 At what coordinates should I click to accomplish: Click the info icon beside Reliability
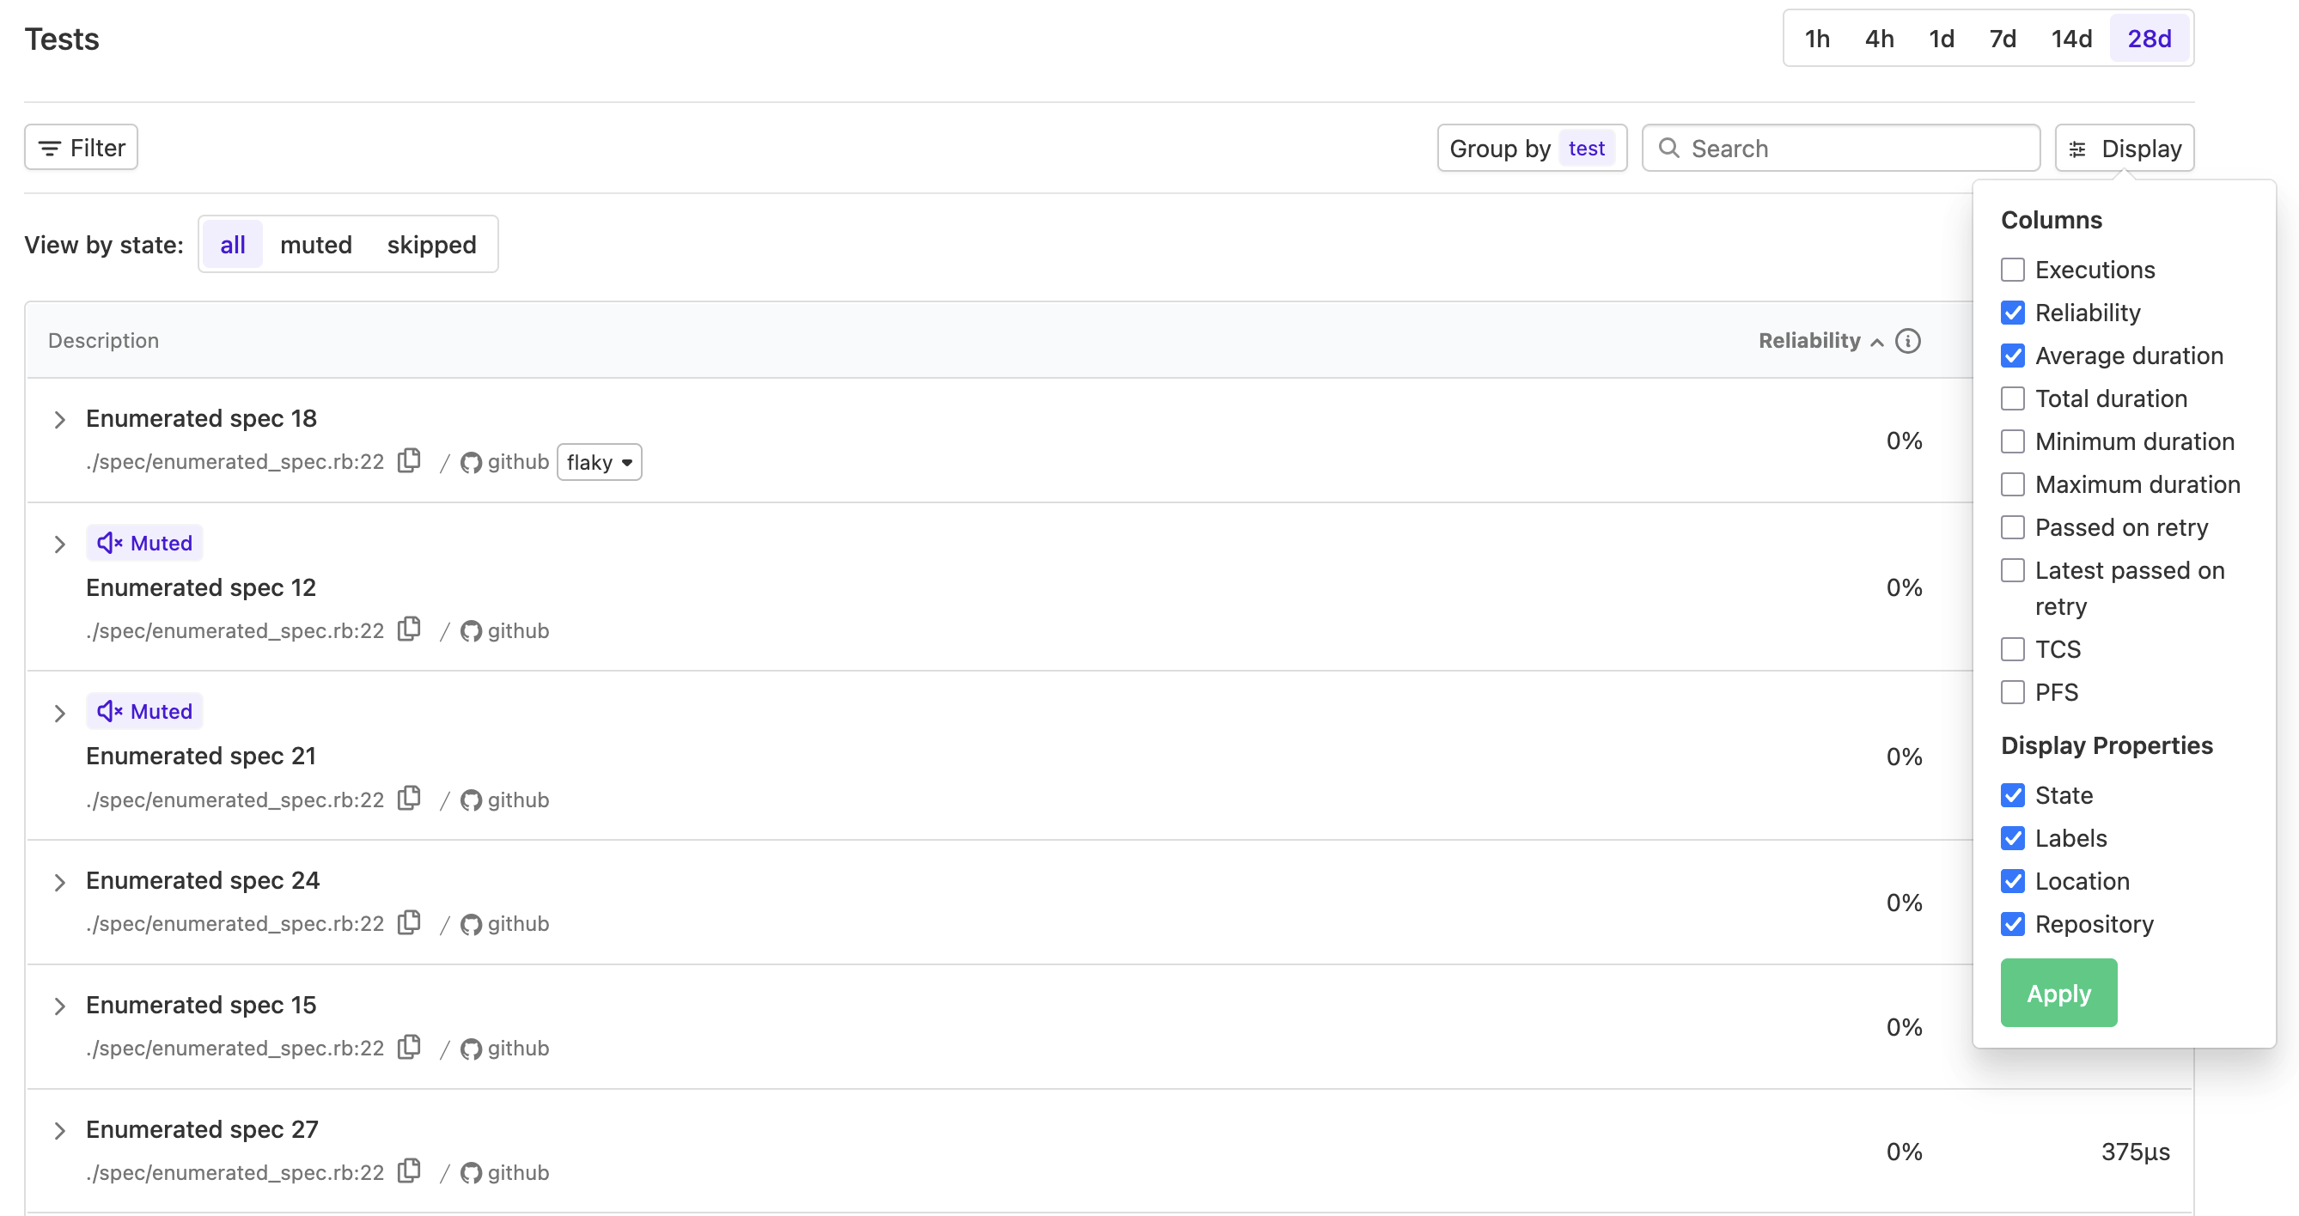click(1907, 341)
